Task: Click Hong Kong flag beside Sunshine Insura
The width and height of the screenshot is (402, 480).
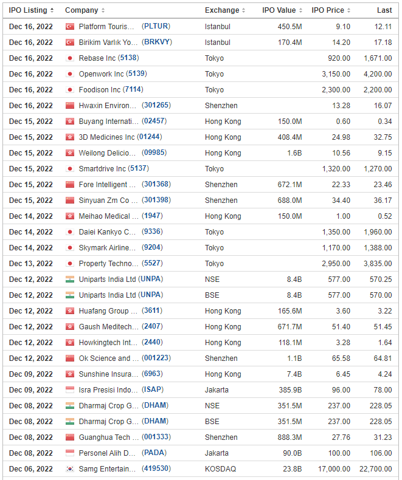Action: pyautogui.click(x=70, y=374)
